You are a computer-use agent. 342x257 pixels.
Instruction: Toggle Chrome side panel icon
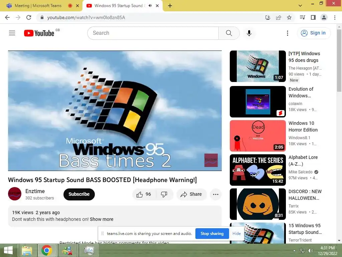(x=313, y=17)
